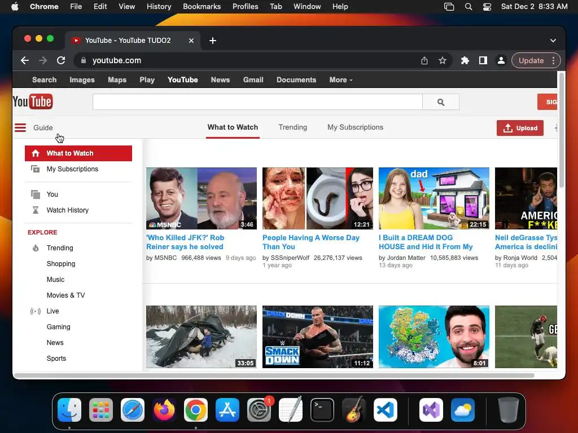Open the Chrome profile avatar icon

click(501, 60)
